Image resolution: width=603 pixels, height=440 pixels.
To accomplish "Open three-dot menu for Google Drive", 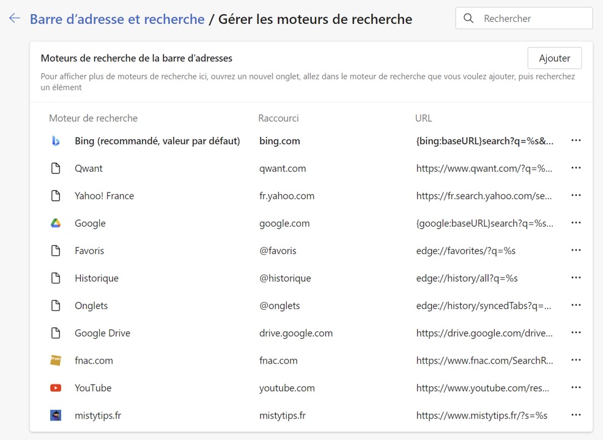I will [x=575, y=333].
